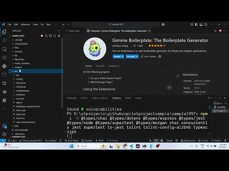
Task: Open the Python view in activity bar
Action: 4,66
